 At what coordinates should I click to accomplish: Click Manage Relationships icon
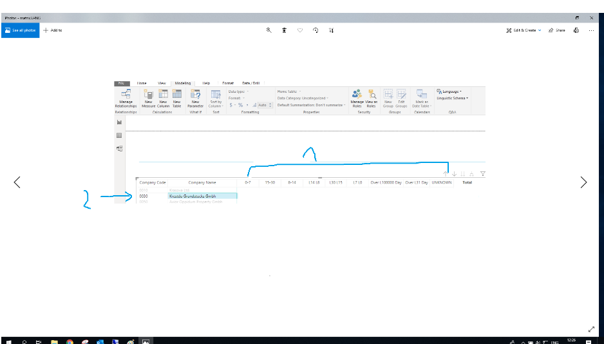(126, 99)
